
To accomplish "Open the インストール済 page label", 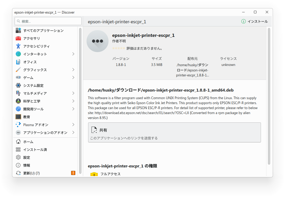I will 35,150.
